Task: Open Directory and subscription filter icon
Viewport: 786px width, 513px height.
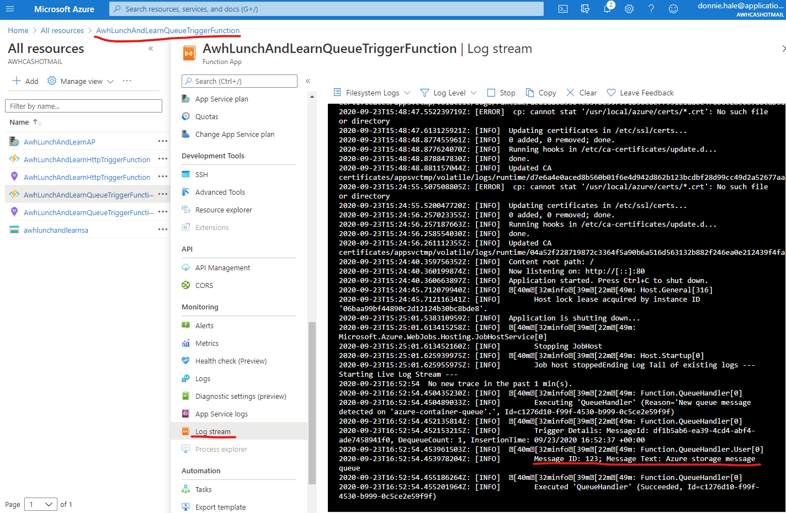Action: coord(585,9)
